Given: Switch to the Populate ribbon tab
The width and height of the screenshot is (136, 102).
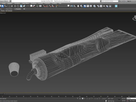Looking at the screenshot, I should (x=18, y=9).
